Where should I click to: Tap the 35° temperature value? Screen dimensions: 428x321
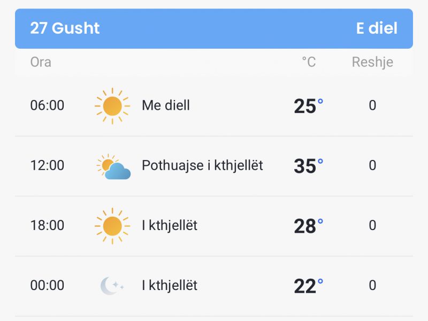coord(308,166)
